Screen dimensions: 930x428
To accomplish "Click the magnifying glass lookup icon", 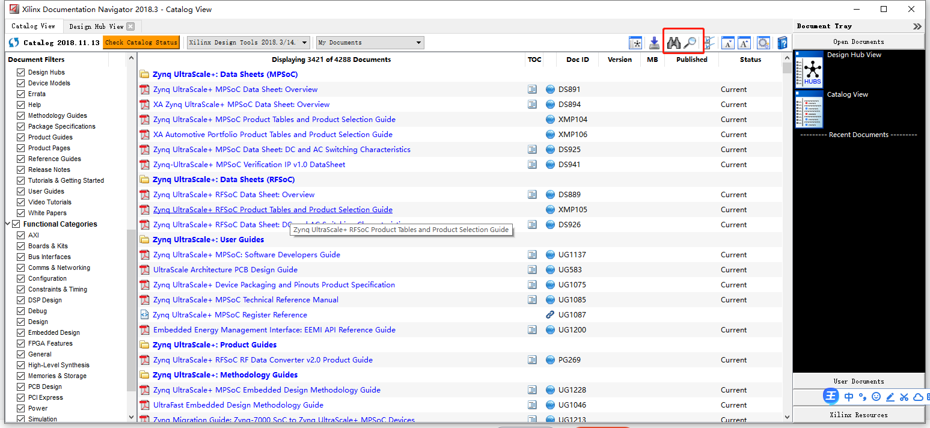I will click(690, 42).
